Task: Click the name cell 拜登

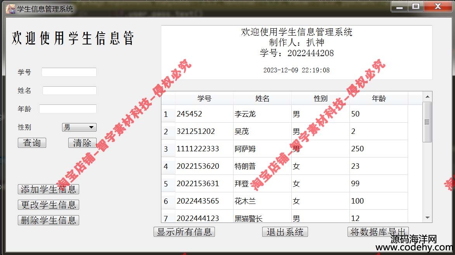Action: point(262,183)
